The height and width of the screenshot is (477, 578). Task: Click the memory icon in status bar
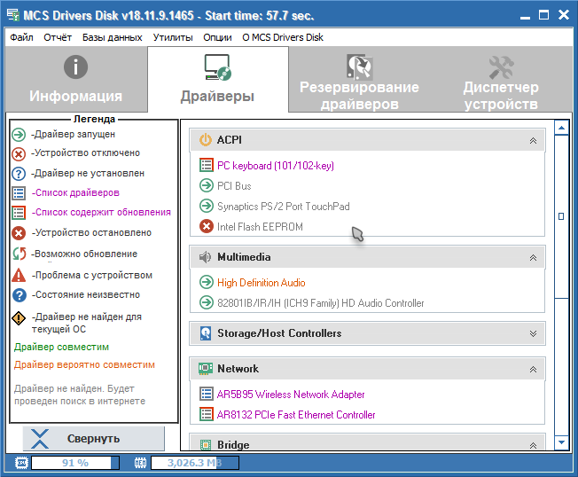(140, 463)
